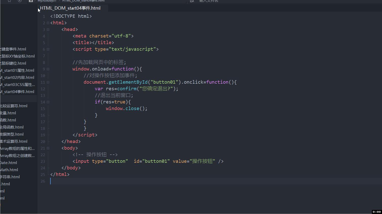
Task: Collapse the body tag fold on line 21
Action: pyautogui.click(x=48, y=148)
